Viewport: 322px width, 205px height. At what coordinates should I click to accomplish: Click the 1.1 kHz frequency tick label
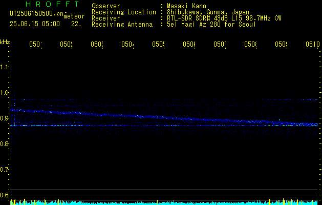(4, 67)
